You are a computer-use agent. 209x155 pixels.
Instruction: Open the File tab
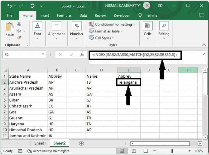10,16
